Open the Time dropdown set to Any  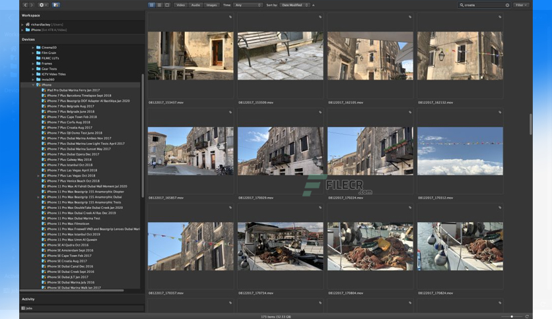pos(248,5)
